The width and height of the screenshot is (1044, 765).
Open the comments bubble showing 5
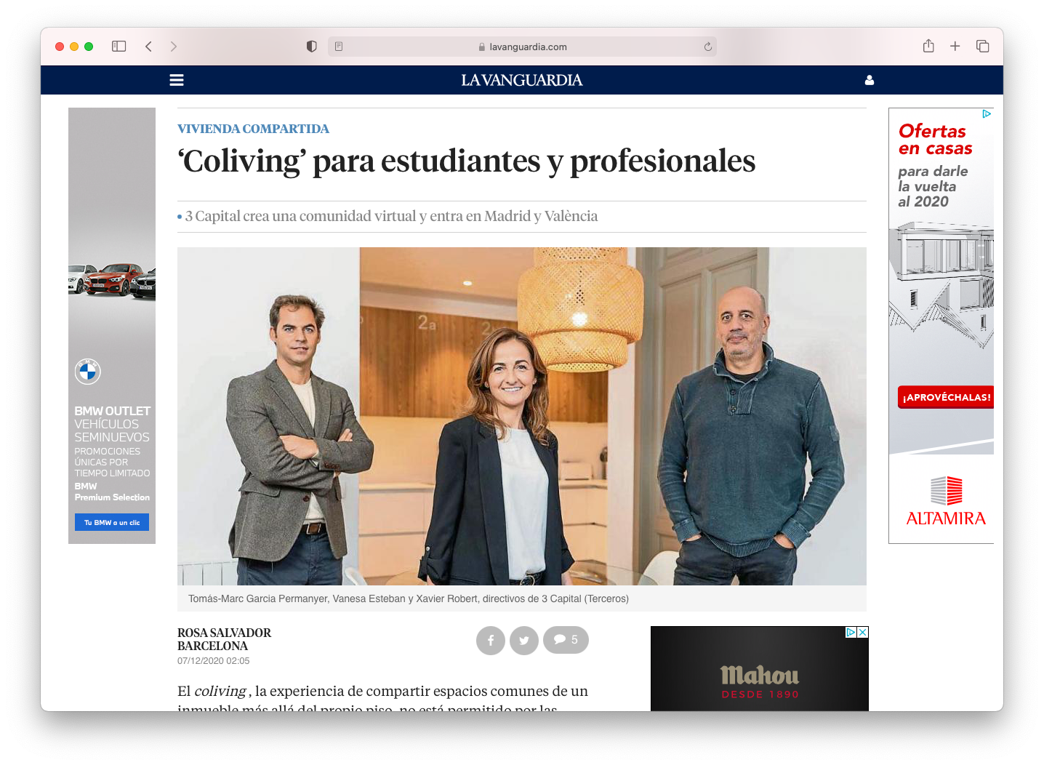(x=566, y=640)
